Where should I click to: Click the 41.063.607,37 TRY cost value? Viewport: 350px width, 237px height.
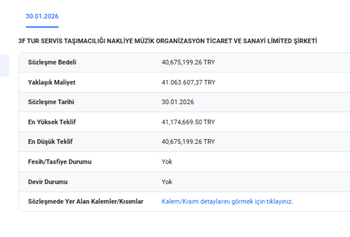click(x=188, y=82)
